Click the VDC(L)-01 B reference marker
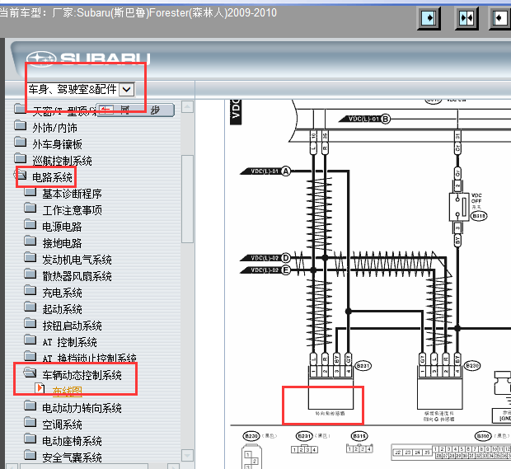 click(x=364, y=119)
